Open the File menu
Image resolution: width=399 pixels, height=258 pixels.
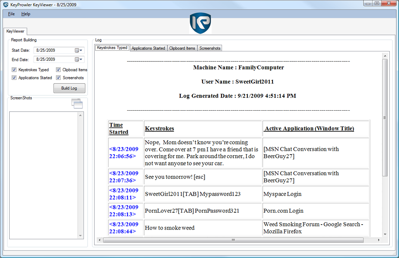[x=12, y=14]
